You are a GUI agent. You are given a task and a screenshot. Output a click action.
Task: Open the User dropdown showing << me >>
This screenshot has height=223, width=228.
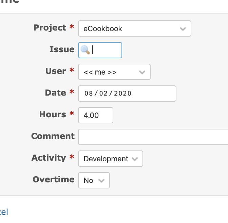click(114, 72)
